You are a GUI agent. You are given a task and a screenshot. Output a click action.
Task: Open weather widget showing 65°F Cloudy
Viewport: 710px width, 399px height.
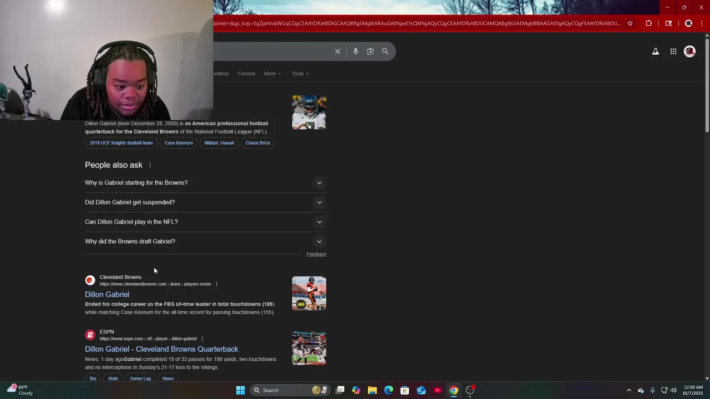pyautogui.click(x=20, y=390)
